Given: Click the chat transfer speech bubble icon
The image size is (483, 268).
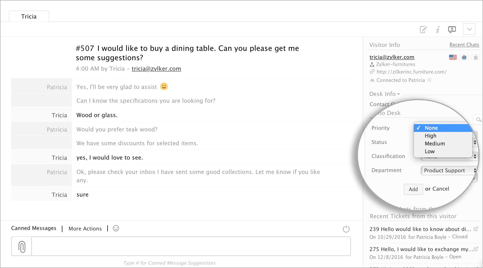Looking at the screenshot, I should (x=452, y=29).
